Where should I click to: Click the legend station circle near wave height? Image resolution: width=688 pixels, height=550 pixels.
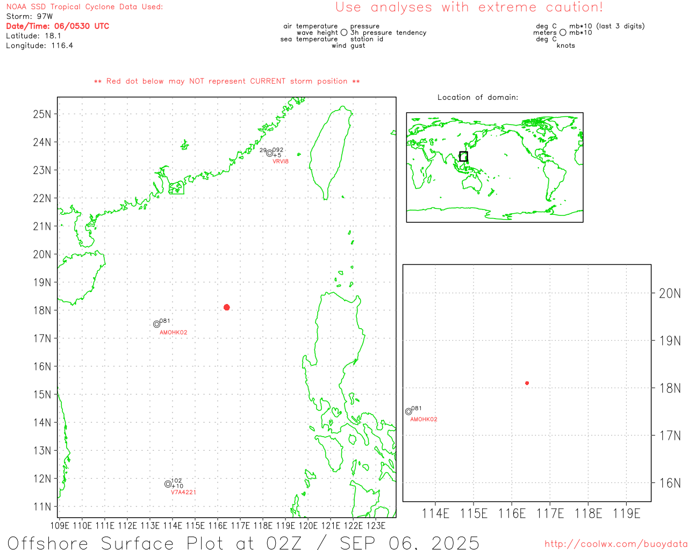click(344, 32)
